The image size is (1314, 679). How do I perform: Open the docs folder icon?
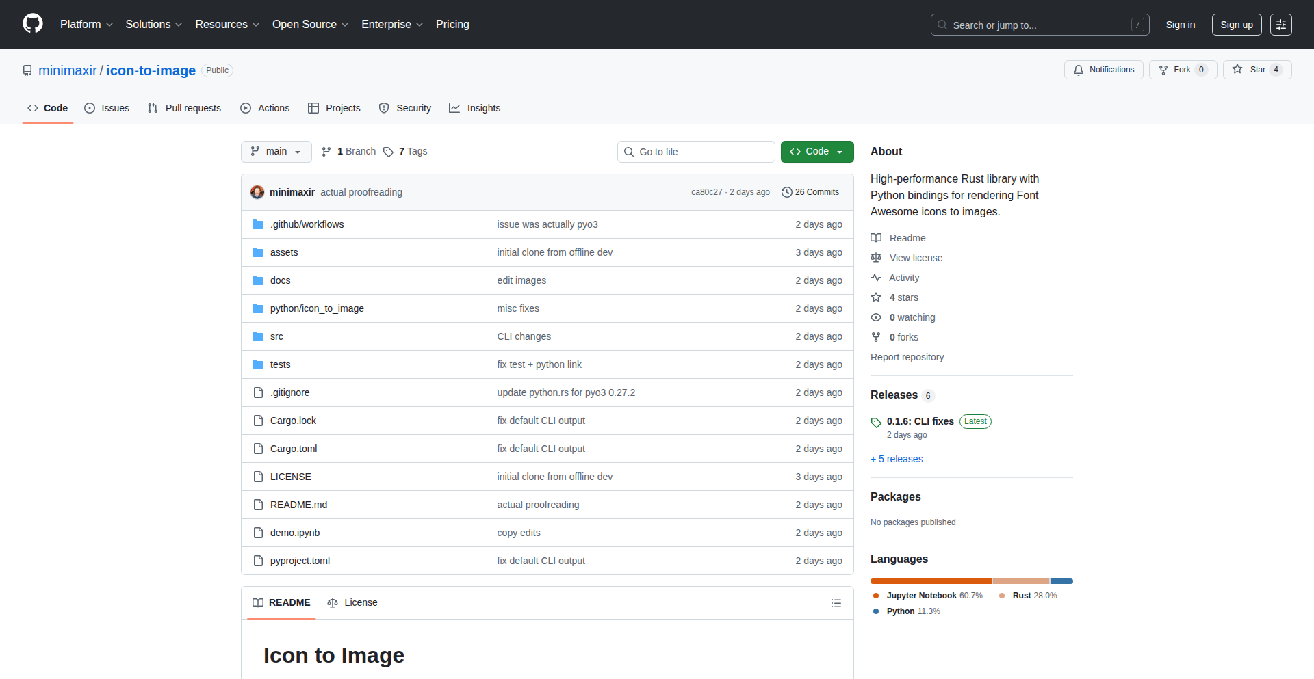258,280
